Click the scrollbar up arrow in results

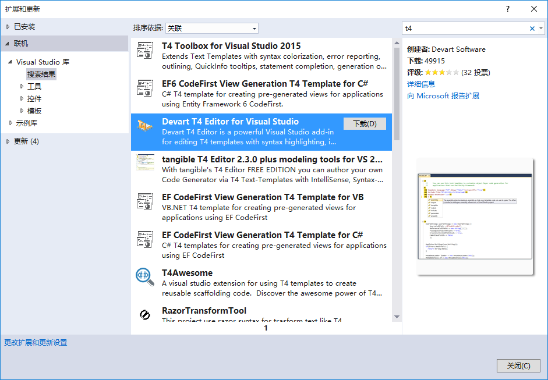[397, 42]
